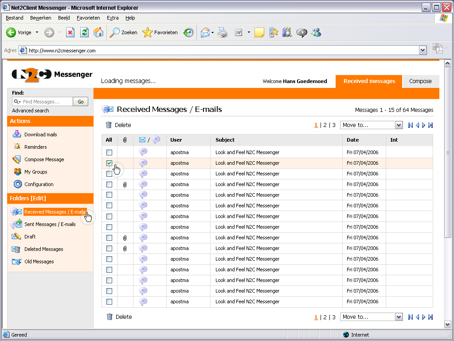Viewport: 454px width, 341px height.
Task: Open the Advanced search link
Action: click(31, 111)
